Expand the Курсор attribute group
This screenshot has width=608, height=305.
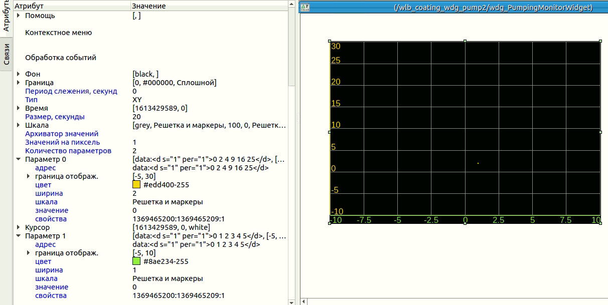[19, 227]
